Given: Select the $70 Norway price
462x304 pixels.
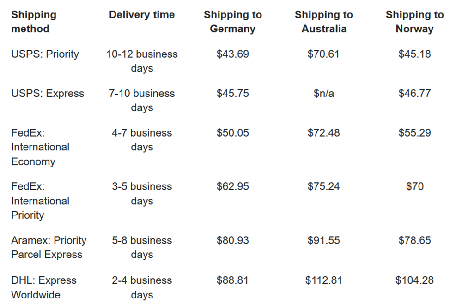Looking at the screenshot, I should pyautogui.click(x=415, y=186).
